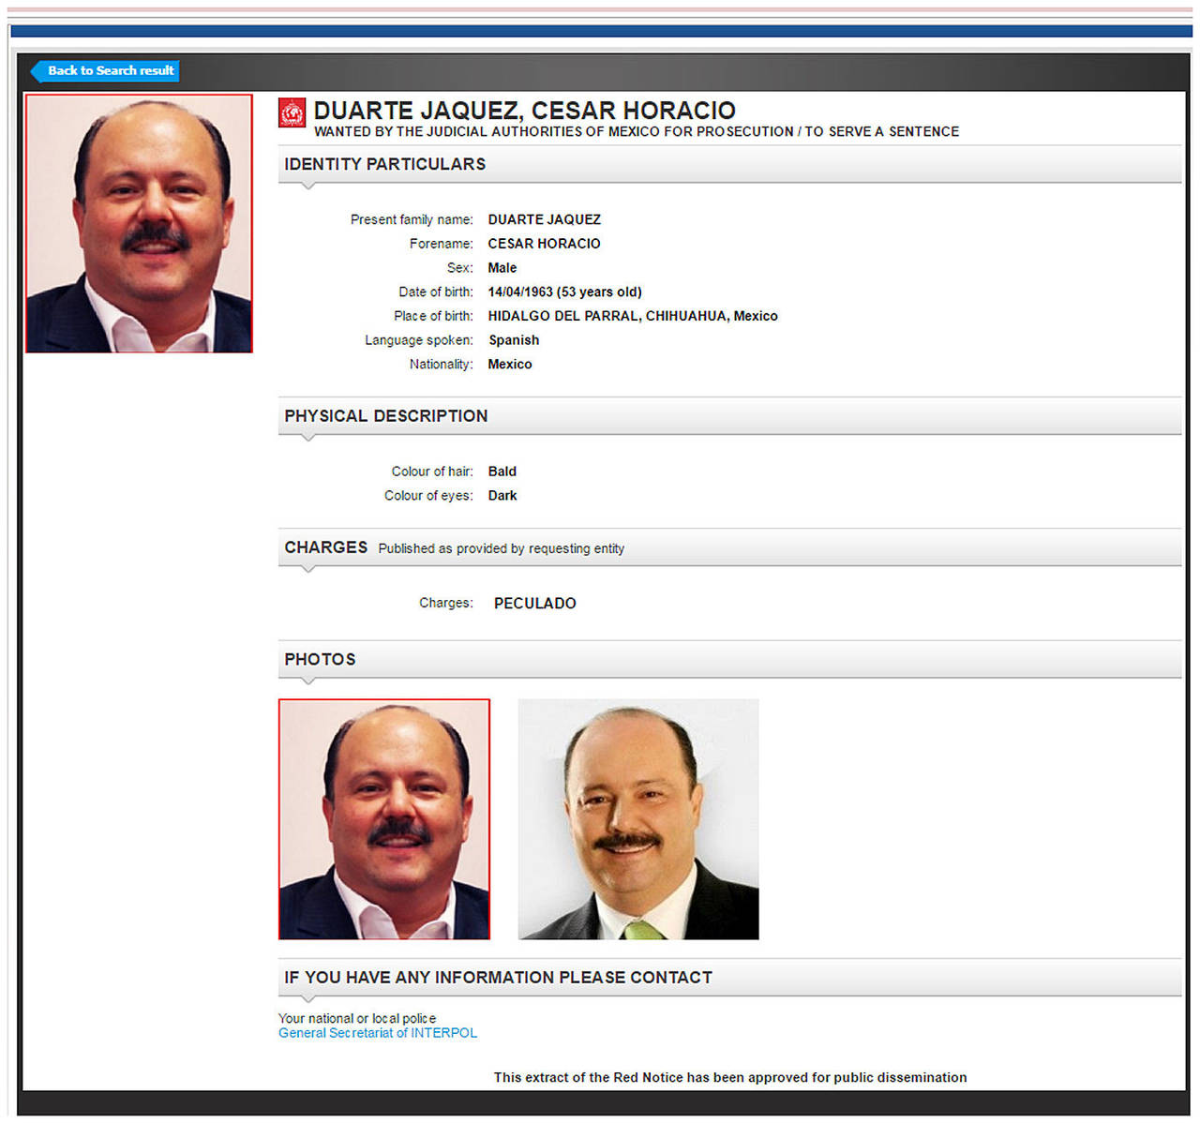1200x1123 pixels.
Task: Click 'Your national or local police' text
Action: pos(356,1018)
